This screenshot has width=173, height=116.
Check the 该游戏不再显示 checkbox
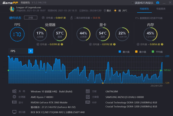tap(132, 3)
